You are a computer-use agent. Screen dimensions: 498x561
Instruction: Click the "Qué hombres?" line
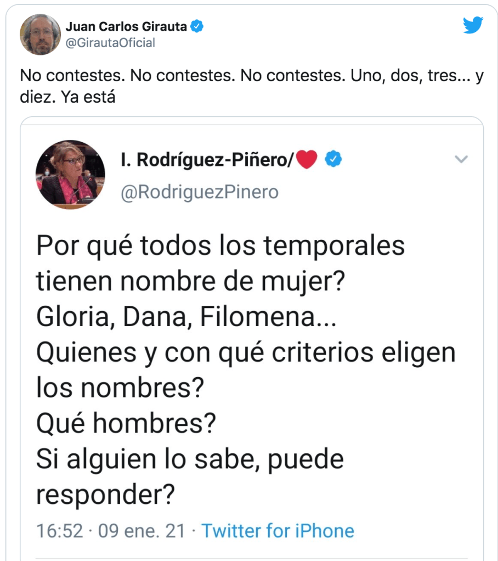(x=126, y=424)
